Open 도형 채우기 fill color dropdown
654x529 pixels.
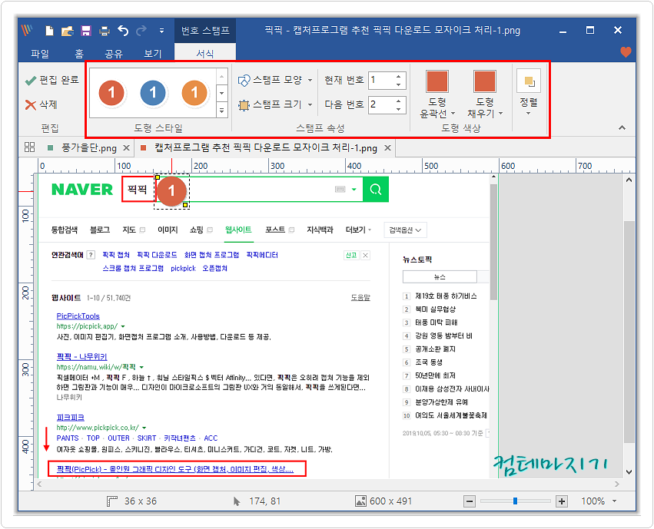pos(485,94)
